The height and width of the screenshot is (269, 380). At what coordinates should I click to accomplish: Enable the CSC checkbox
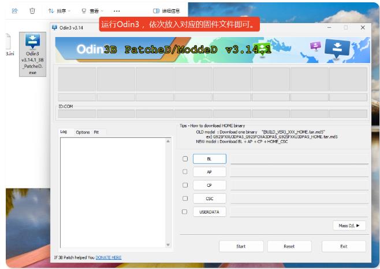coord(185,198)
